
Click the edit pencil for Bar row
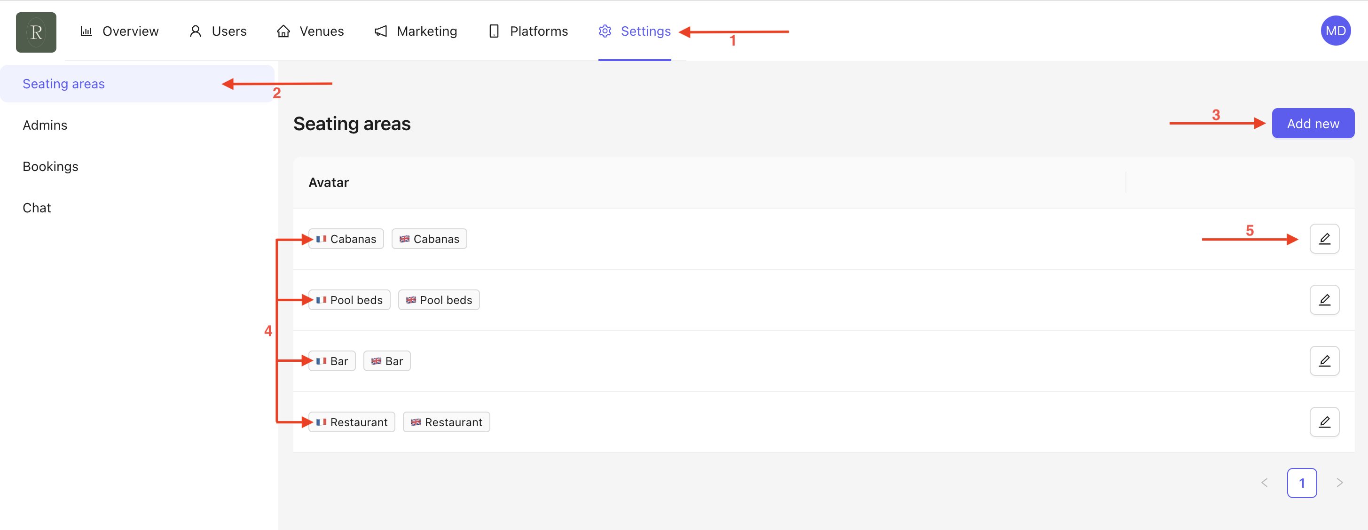coord(1324,361)
